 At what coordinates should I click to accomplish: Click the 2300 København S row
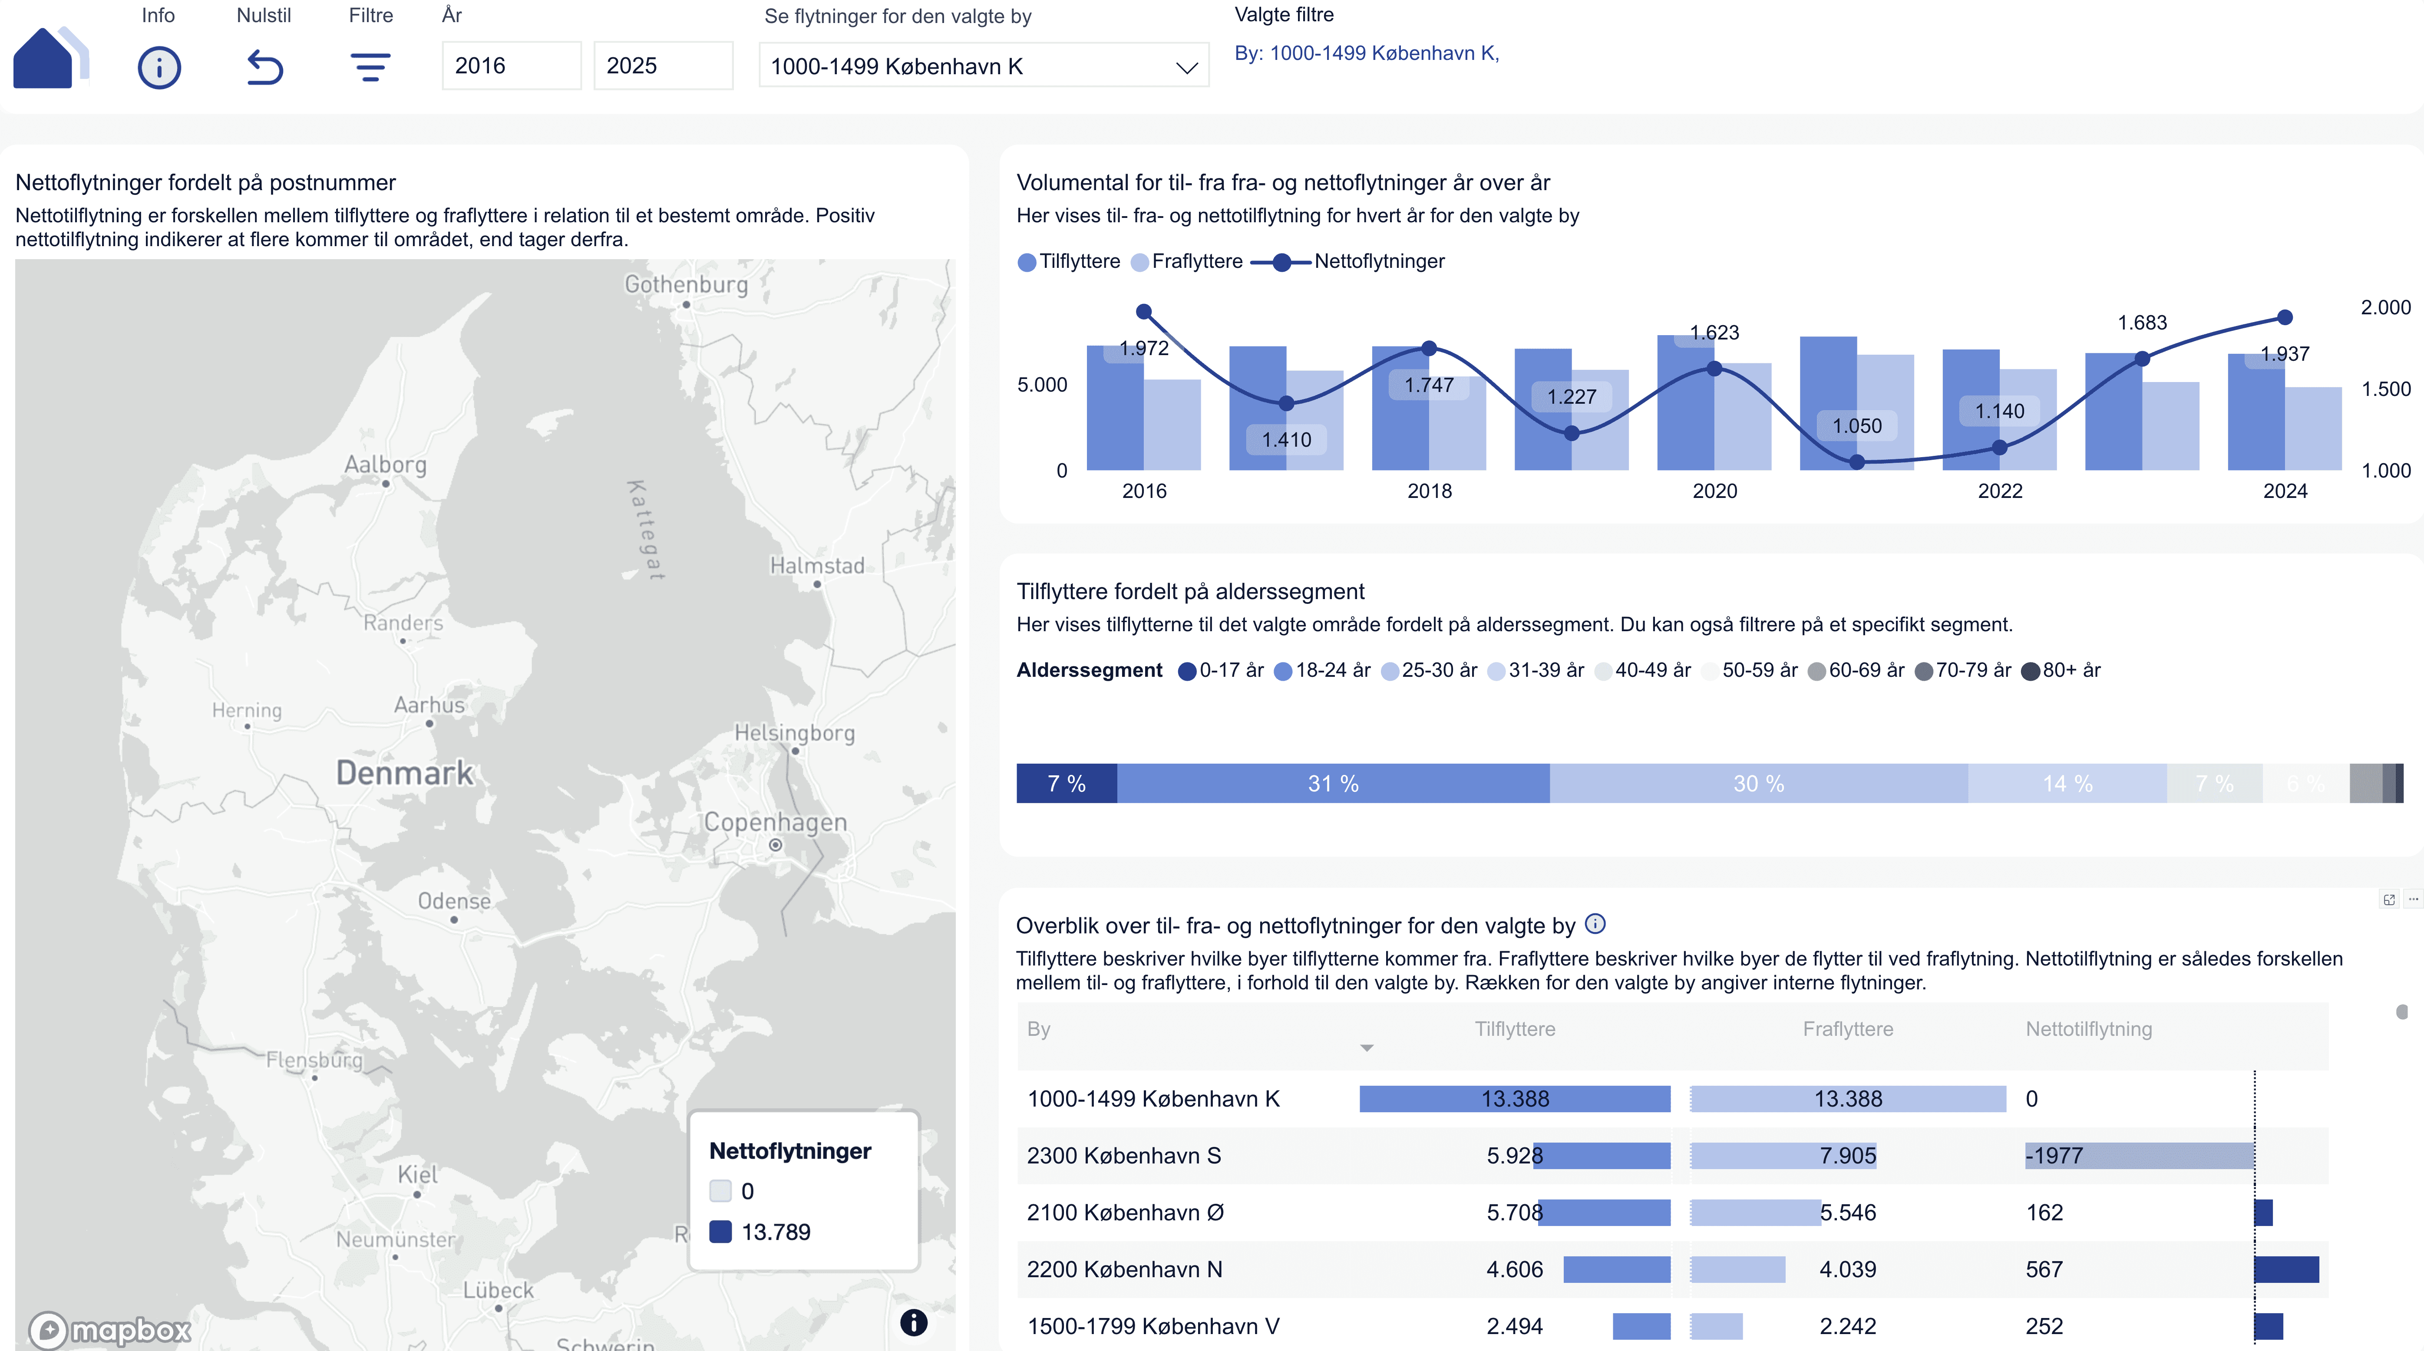click(1123, 1155)
